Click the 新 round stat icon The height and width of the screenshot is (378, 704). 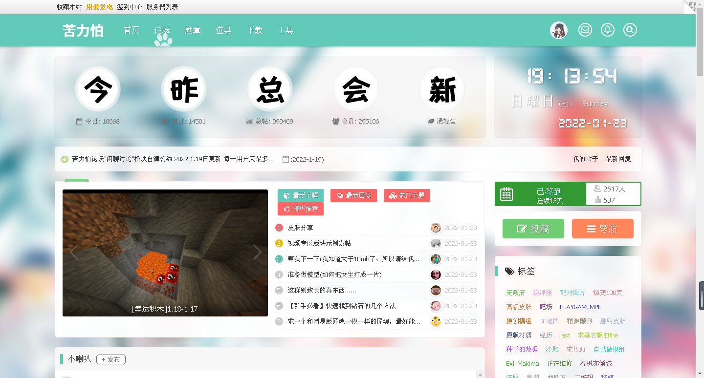[x=442, y=89]
